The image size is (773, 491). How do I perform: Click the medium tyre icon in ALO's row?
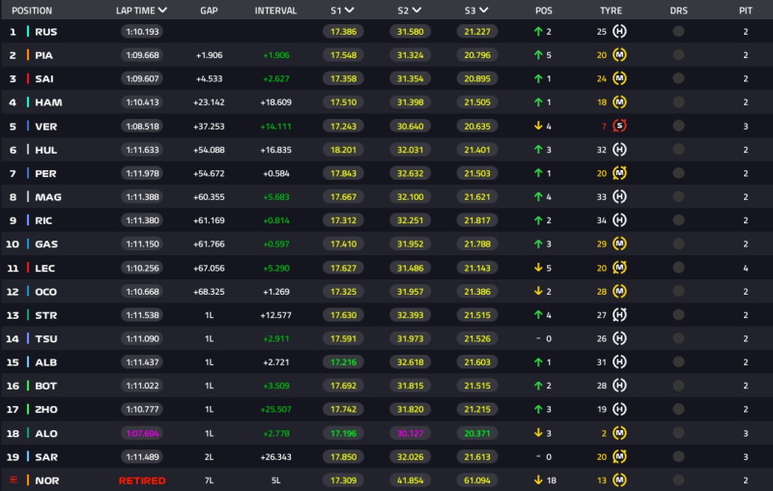(619, 433)
